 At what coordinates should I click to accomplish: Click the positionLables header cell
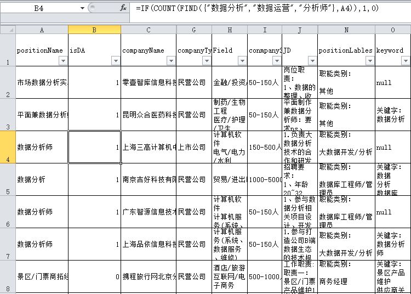[x=346, y=50]
